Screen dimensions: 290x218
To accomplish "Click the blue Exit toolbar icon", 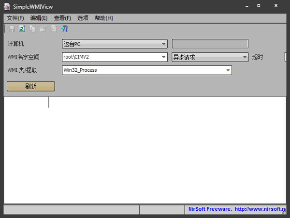I will pyautogui.click(x=64, y=29).
